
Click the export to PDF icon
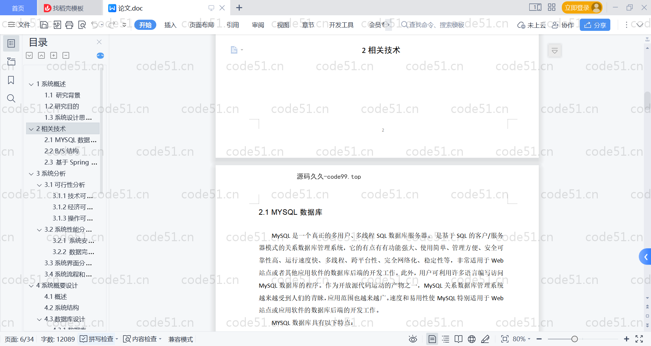pos(57,25)
